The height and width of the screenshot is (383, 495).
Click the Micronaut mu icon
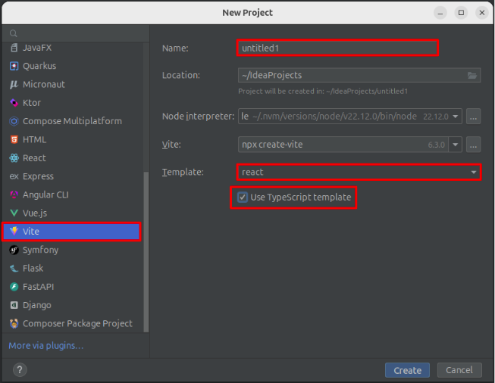14,84
